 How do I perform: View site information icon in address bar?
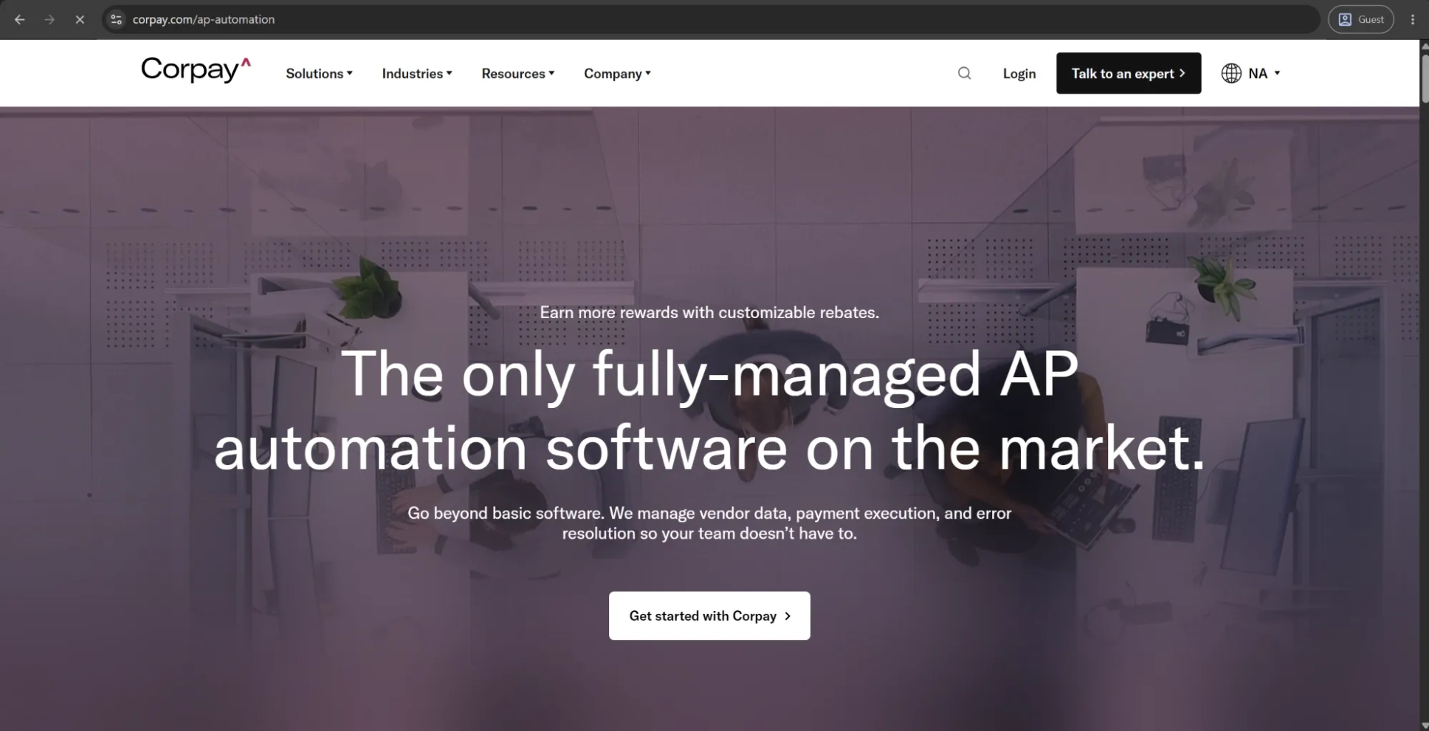point(116,19)
